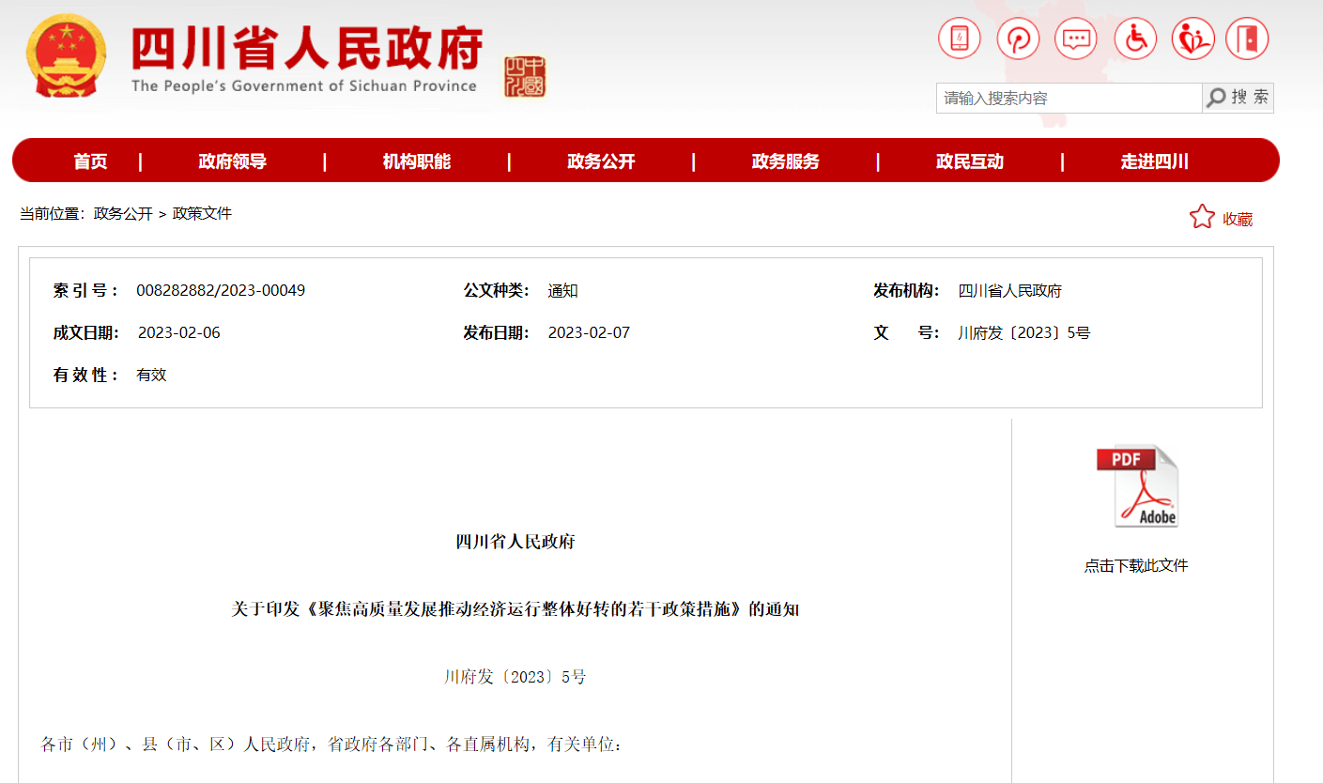Click the red door login icon
This screenshot has width=1323, height=783.
1247,39
